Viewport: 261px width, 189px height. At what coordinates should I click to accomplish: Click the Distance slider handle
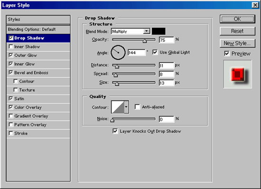[x=117, y=66]
